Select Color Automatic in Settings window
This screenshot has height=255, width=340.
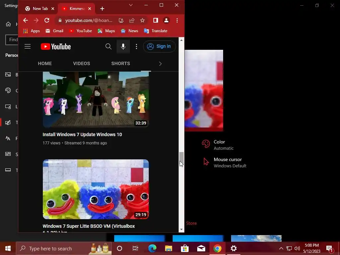point(218,145)
